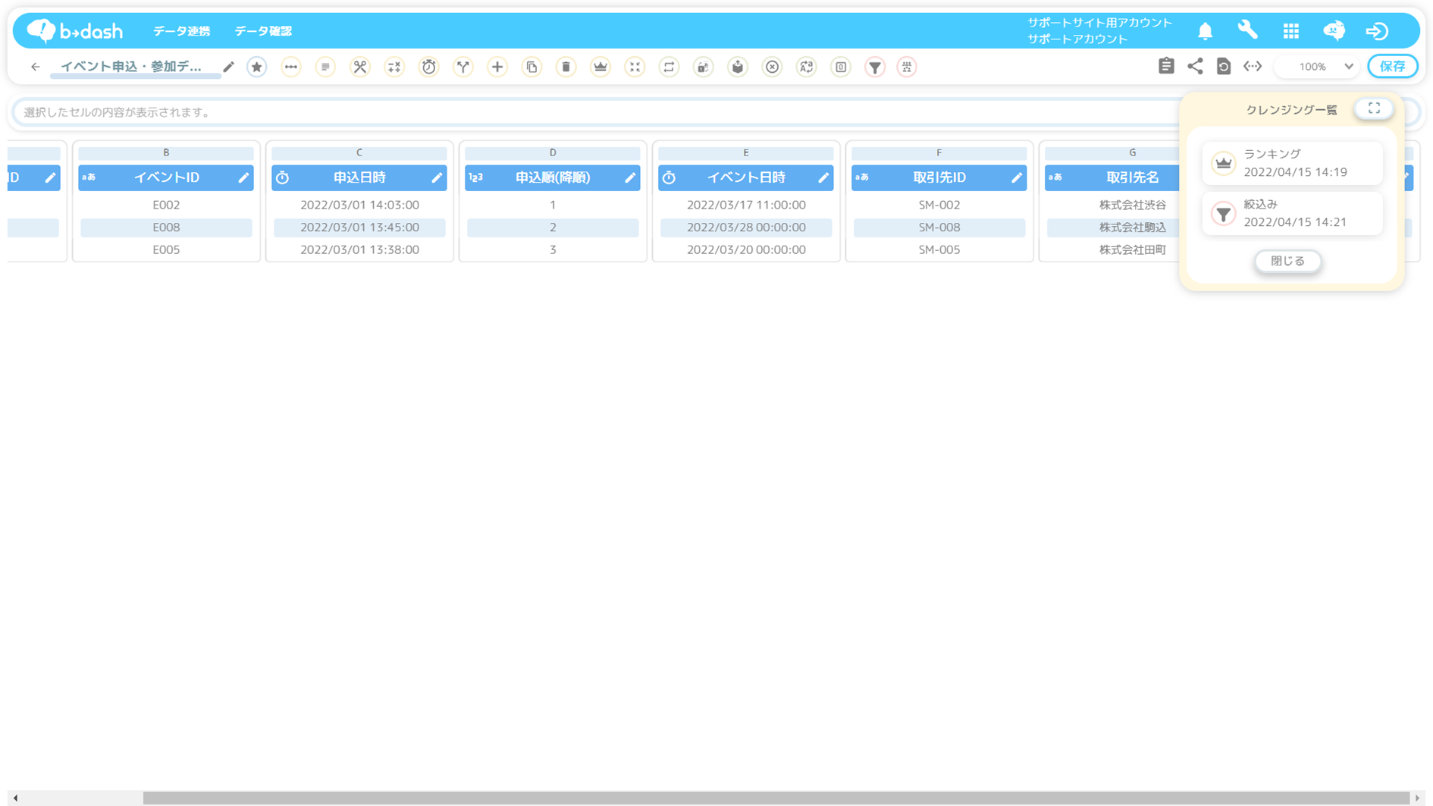Click the share icon
Screen dimensions: 1433x806
click(x=1195, y=66)
